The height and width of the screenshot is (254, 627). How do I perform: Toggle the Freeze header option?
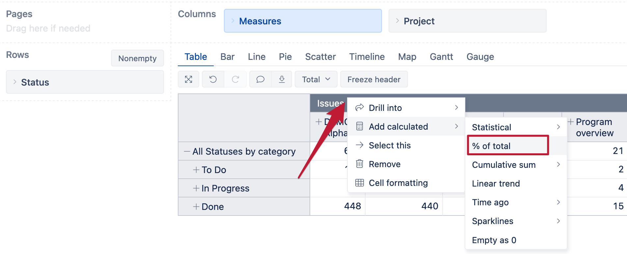click(374, 79)
